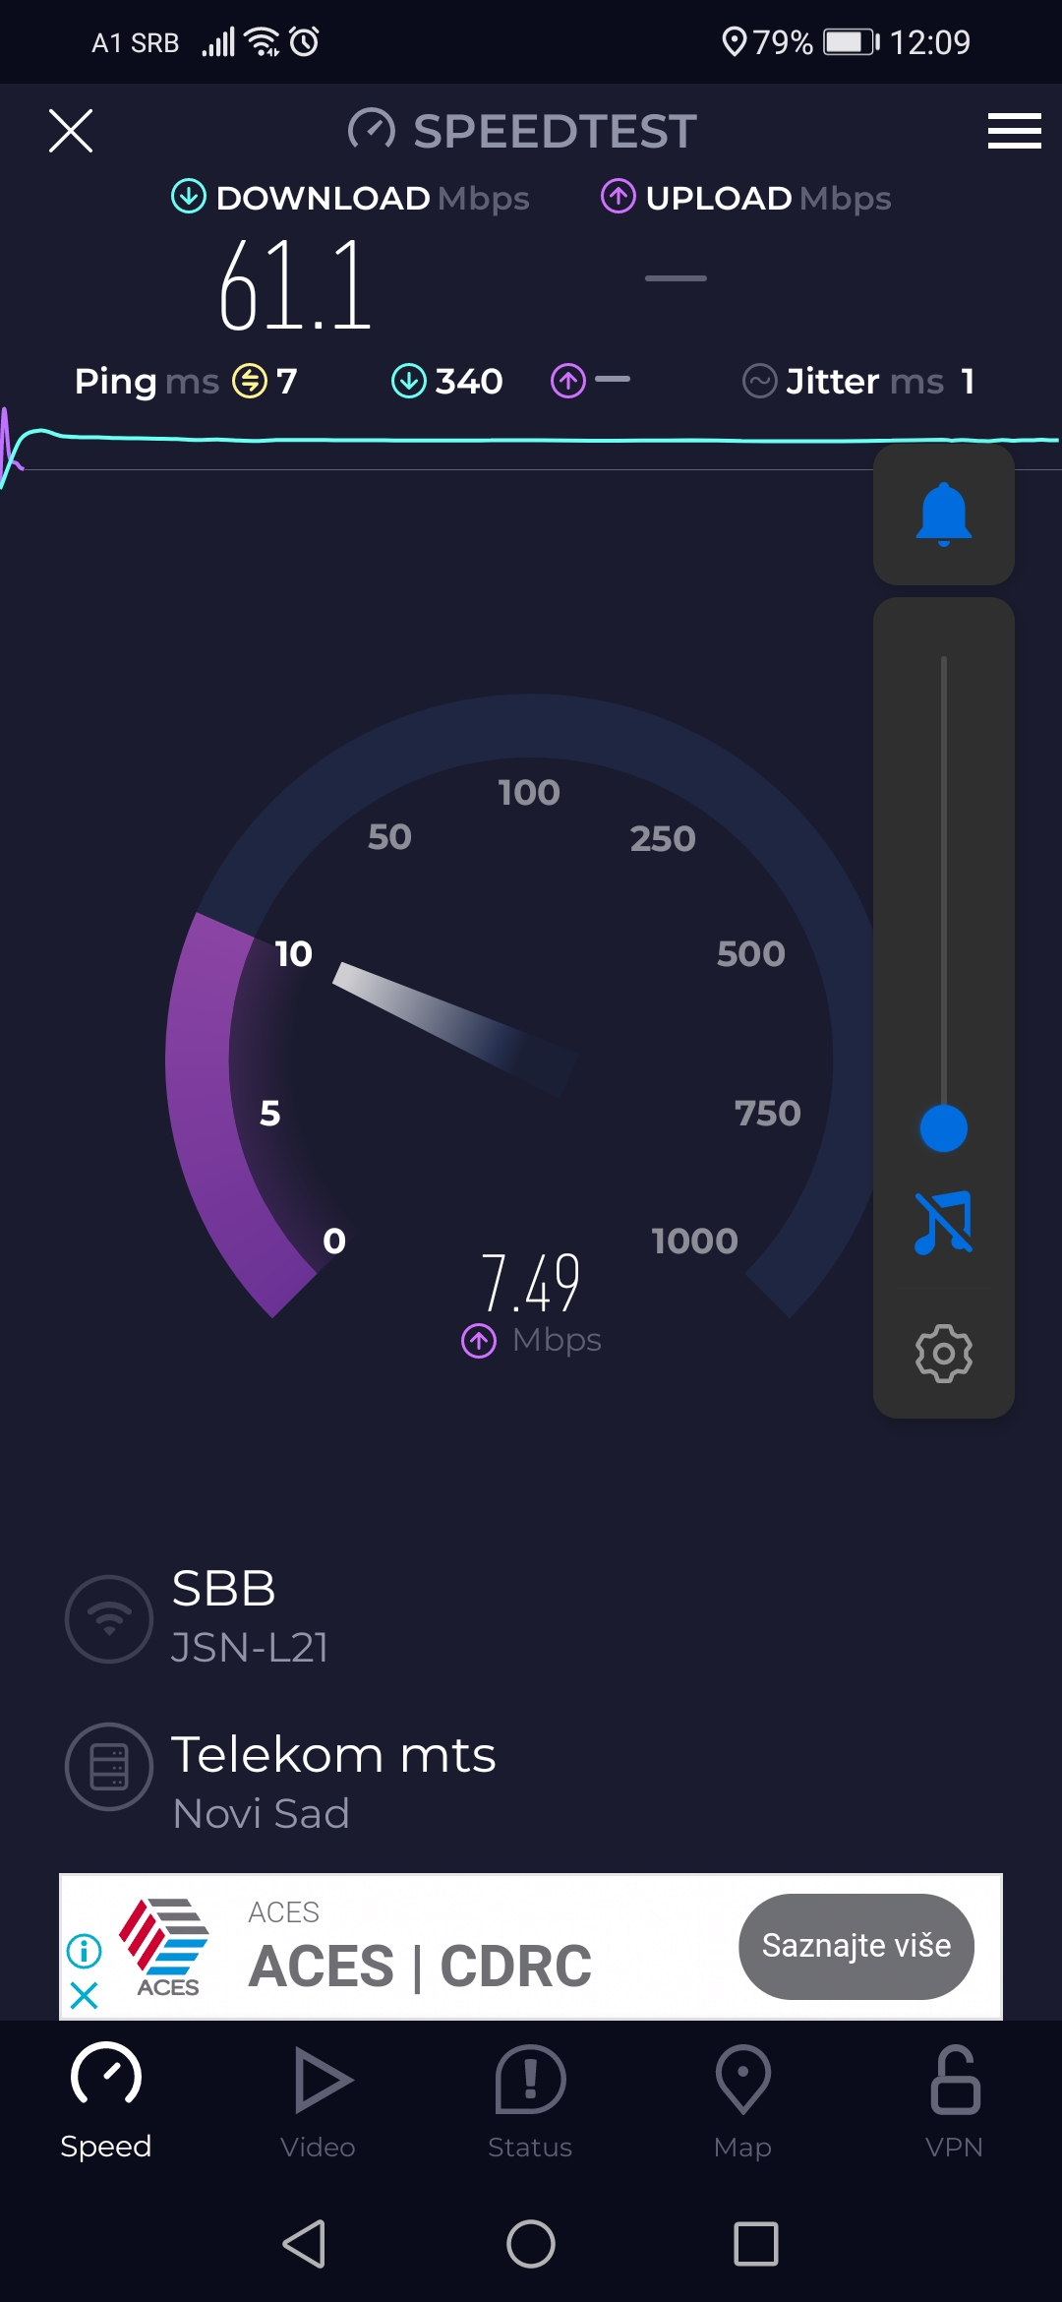Close the speed test with X icon
1062x2302 pixels.
pos(71,131)
